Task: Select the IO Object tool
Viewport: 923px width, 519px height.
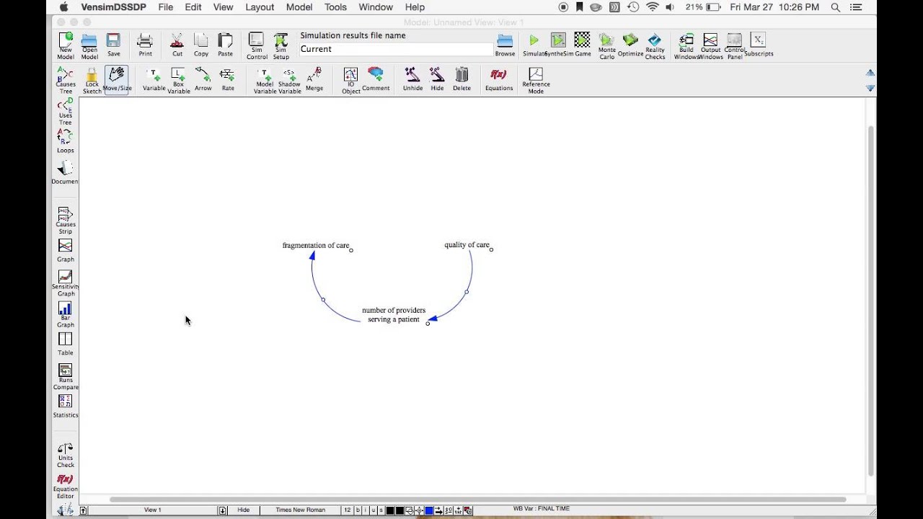Action: pyautogui.click(x=350, y=80)
